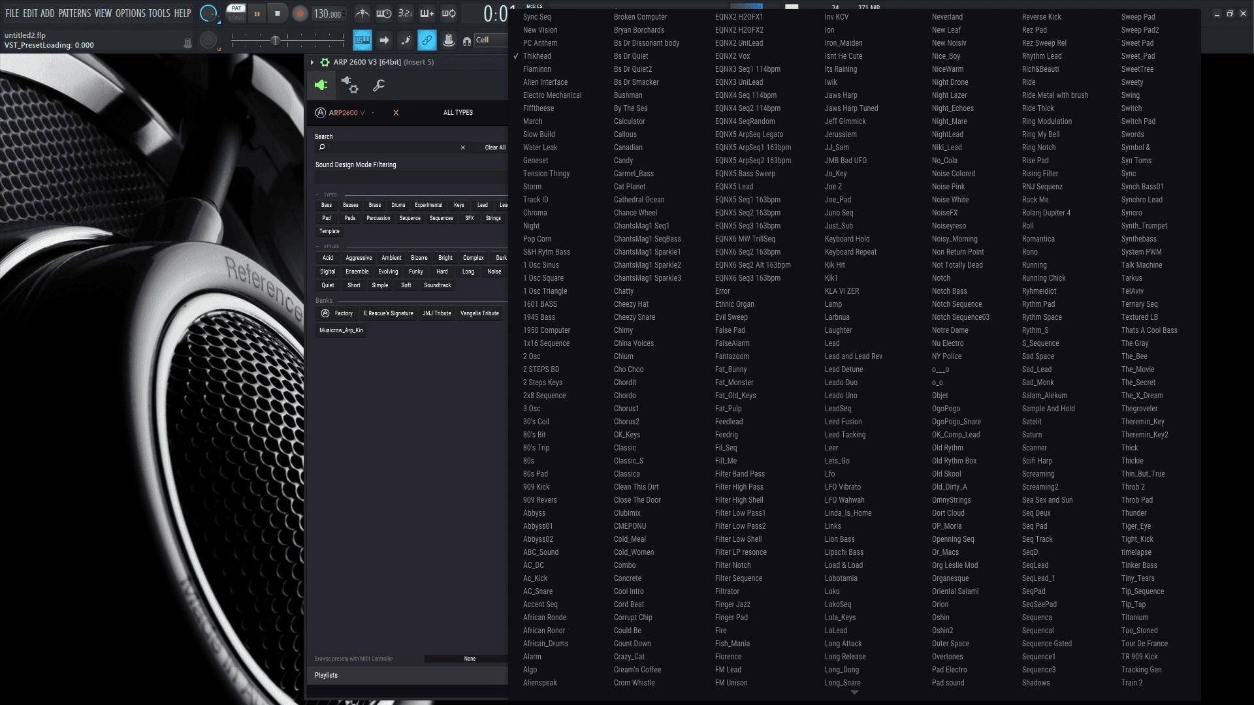Close preset browser with orange X
Screen dimensions: 1254x705
[x=396, y=112]
